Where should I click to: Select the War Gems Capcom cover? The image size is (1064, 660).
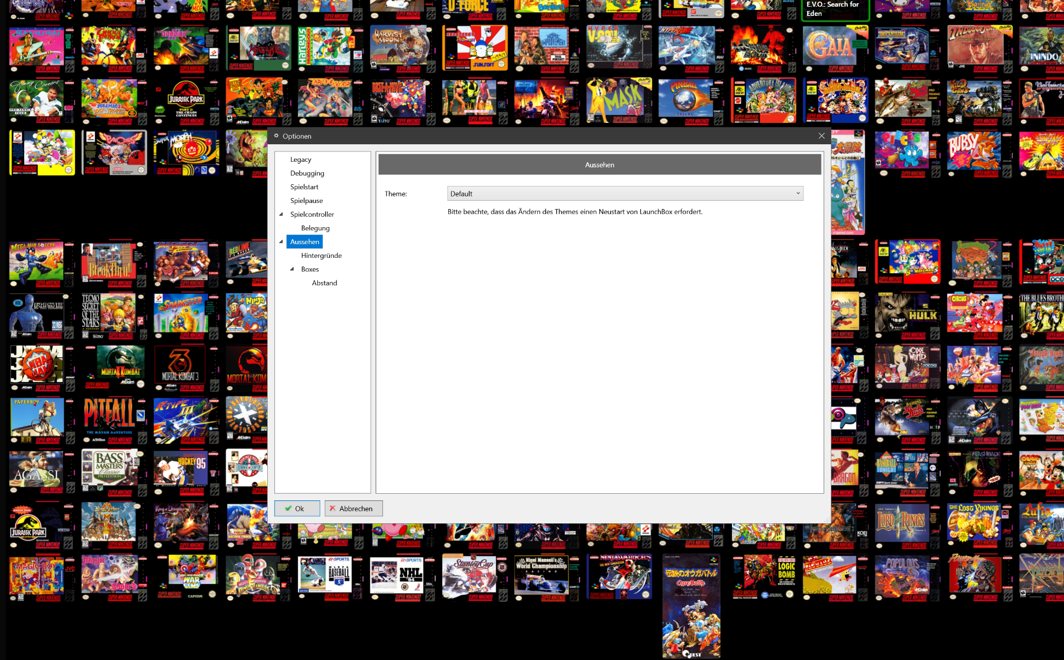pyautogui.click(x=186, y=577)
